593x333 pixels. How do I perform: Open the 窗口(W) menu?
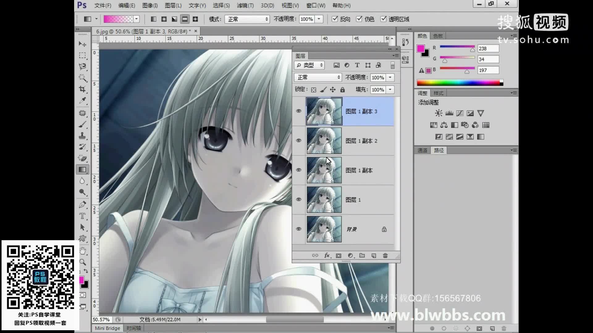coord(316,6)
